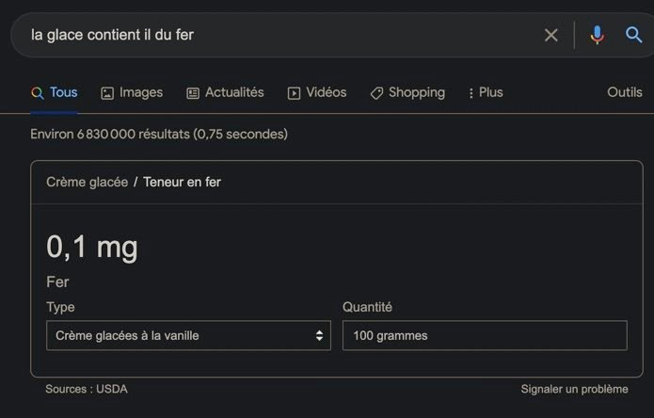This screenshot has height=418, width=654.
Task: Click the Shopping tag icon
Action: point(376,93)
